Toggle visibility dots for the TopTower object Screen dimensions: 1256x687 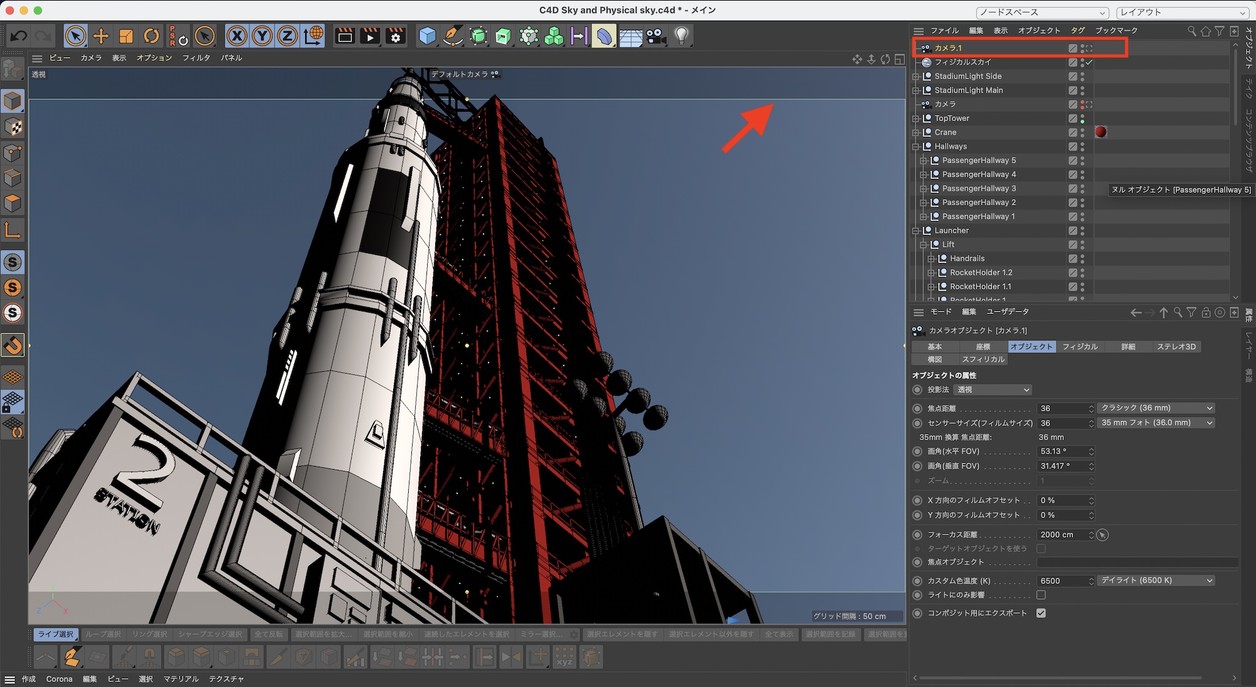1082,118
